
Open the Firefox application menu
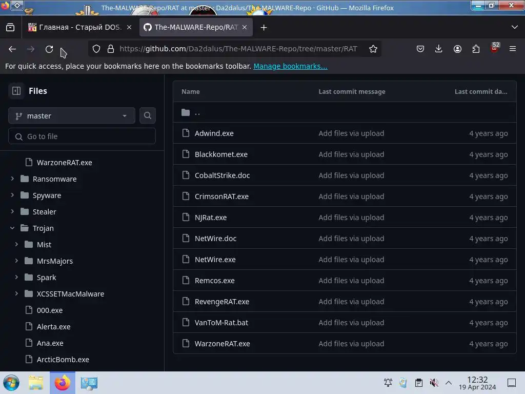(x=513, y=49)
